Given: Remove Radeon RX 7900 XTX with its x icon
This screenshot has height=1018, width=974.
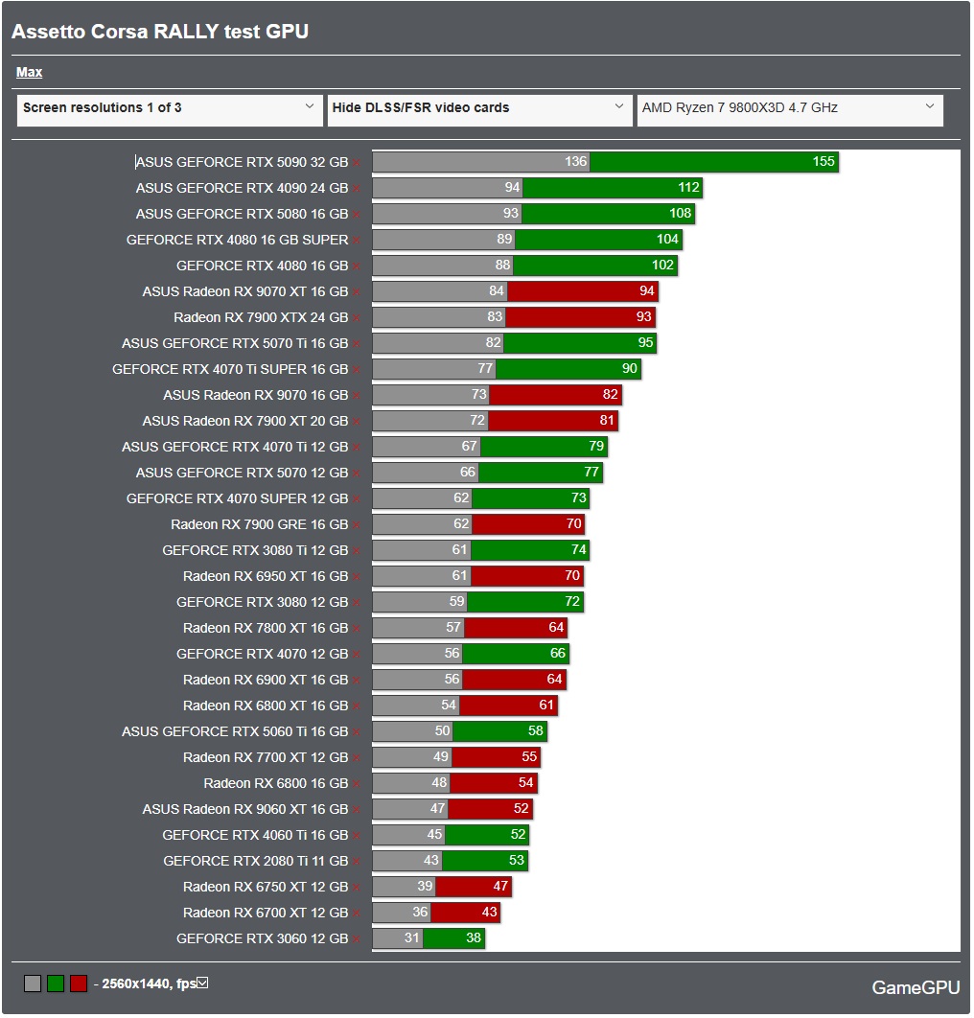Looking at the screenshot, I should pos(357,317).
